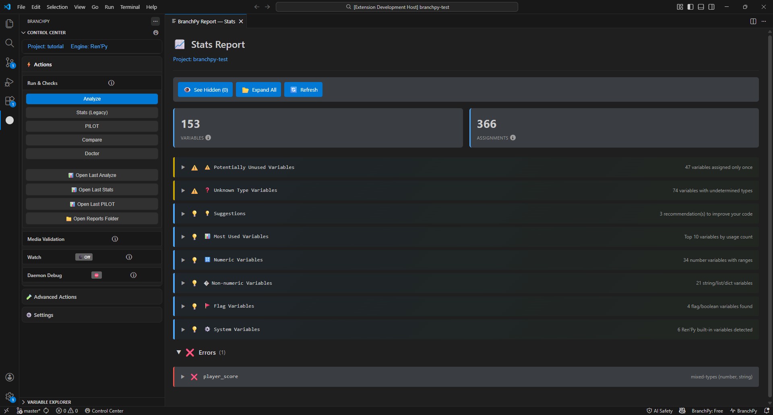Screen dimensions: 773x415
Task: Open notifications bell in status bar
Action: point(767,411)
